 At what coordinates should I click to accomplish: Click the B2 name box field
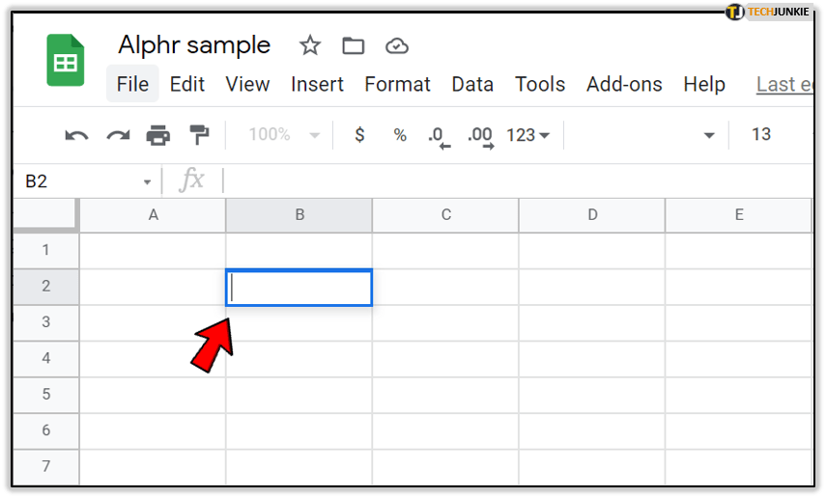pos(82,181)
